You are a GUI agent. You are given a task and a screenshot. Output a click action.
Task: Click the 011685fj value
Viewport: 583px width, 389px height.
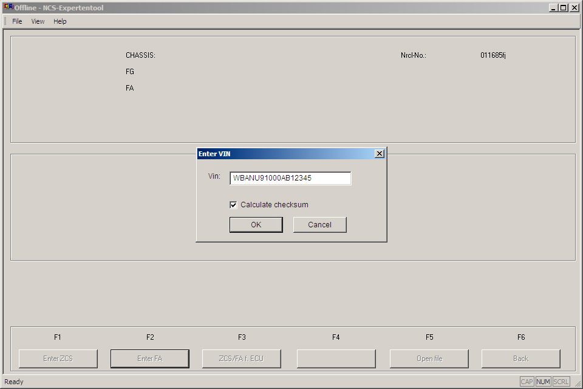[x=493, y=55]
